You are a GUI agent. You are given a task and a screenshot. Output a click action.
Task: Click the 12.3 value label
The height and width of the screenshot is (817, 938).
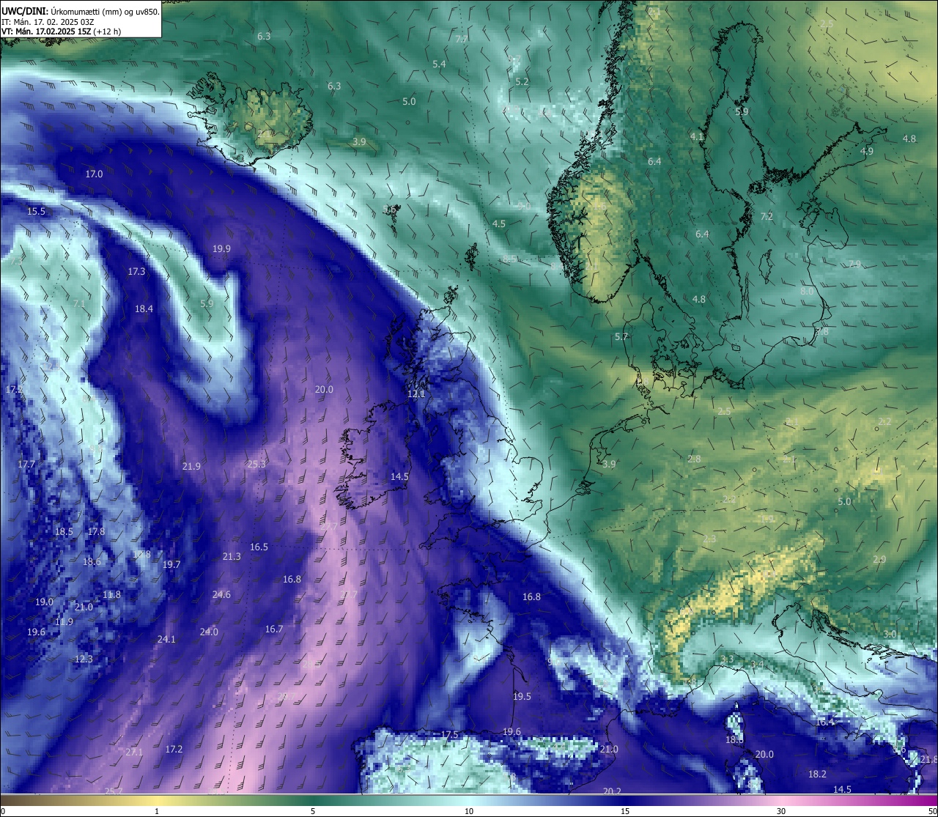[x=84, y=659]
